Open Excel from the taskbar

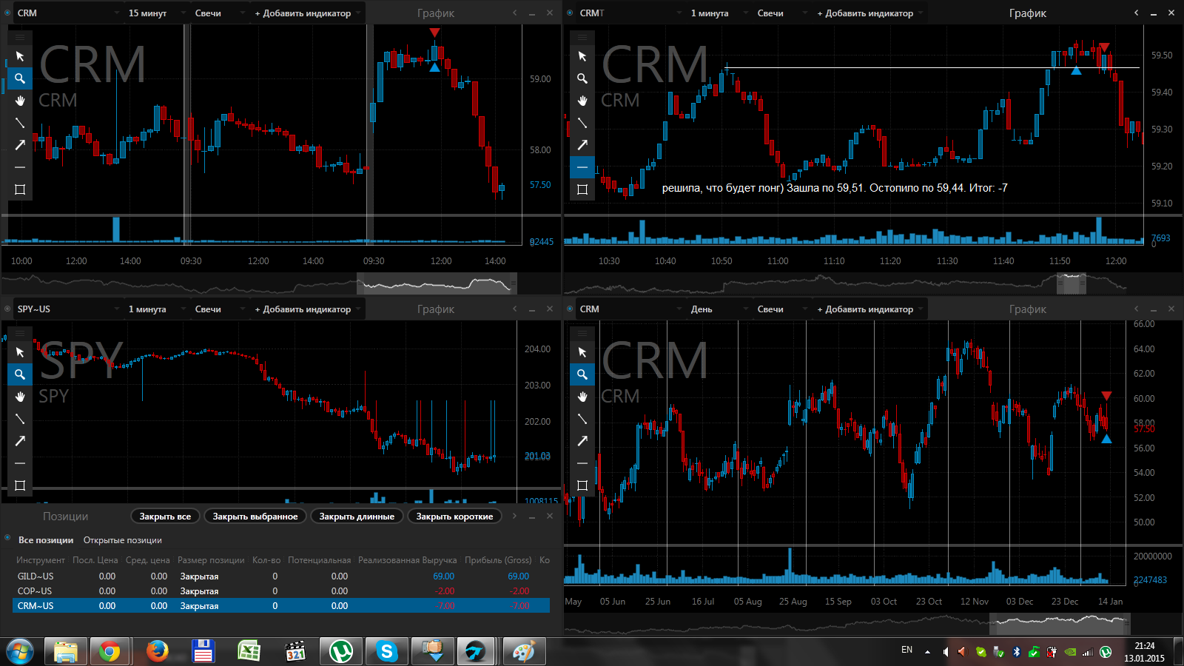tap(249, 651)
